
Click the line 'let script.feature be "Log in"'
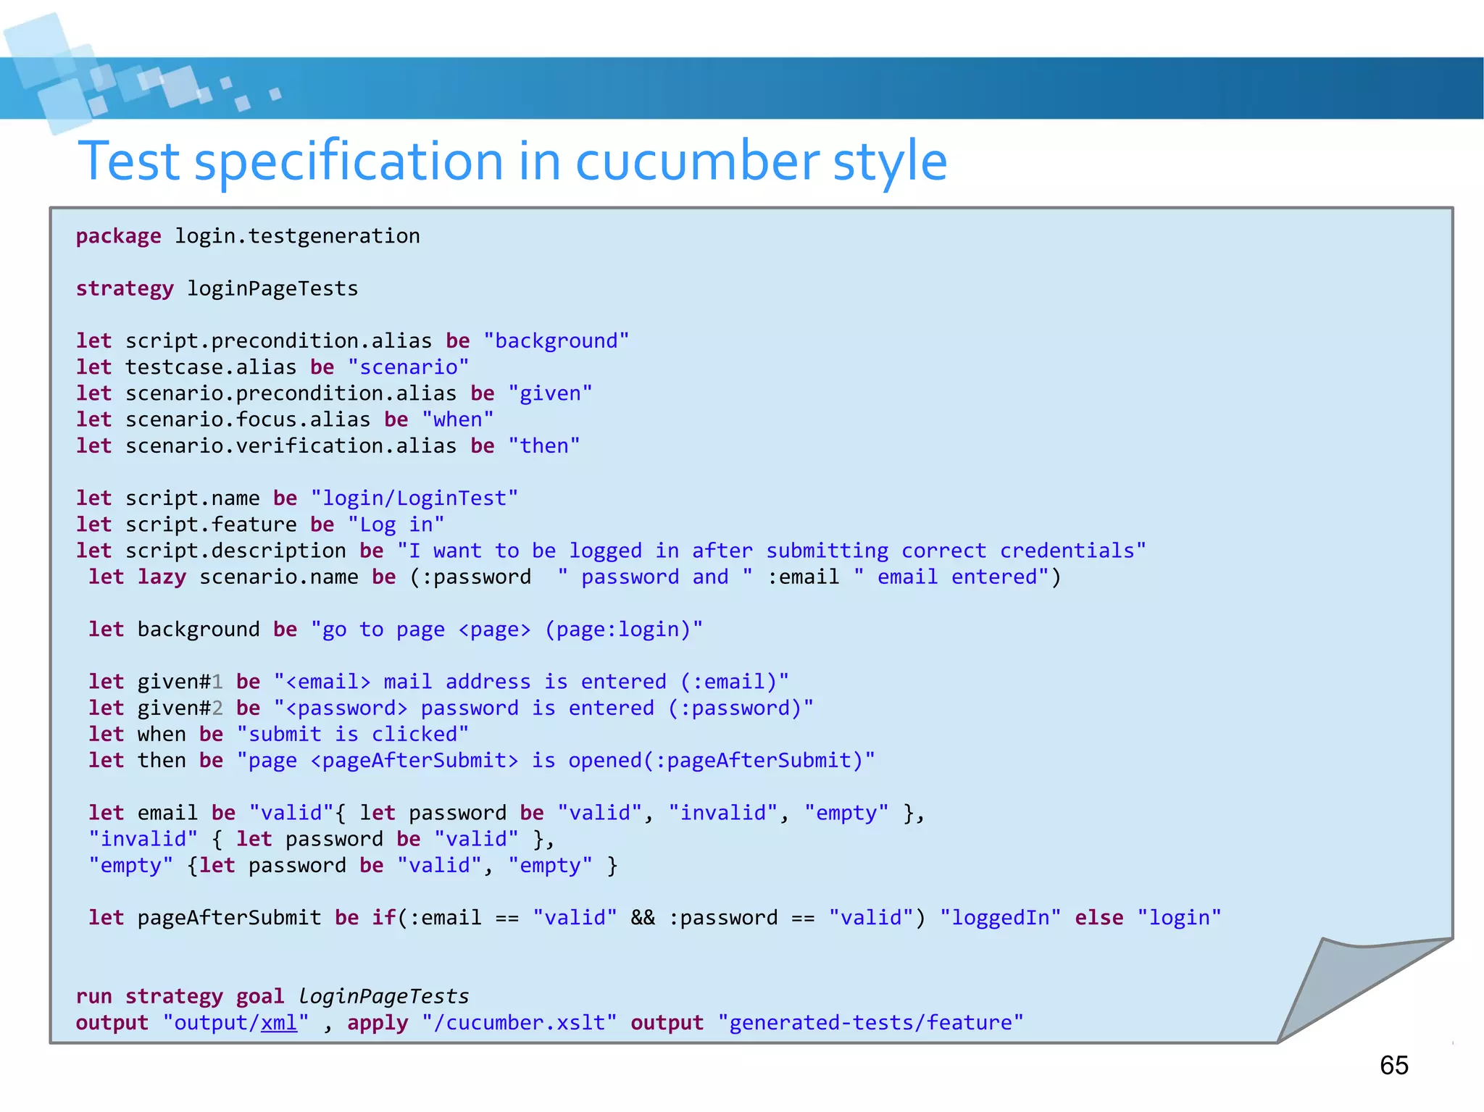point(260,524)
